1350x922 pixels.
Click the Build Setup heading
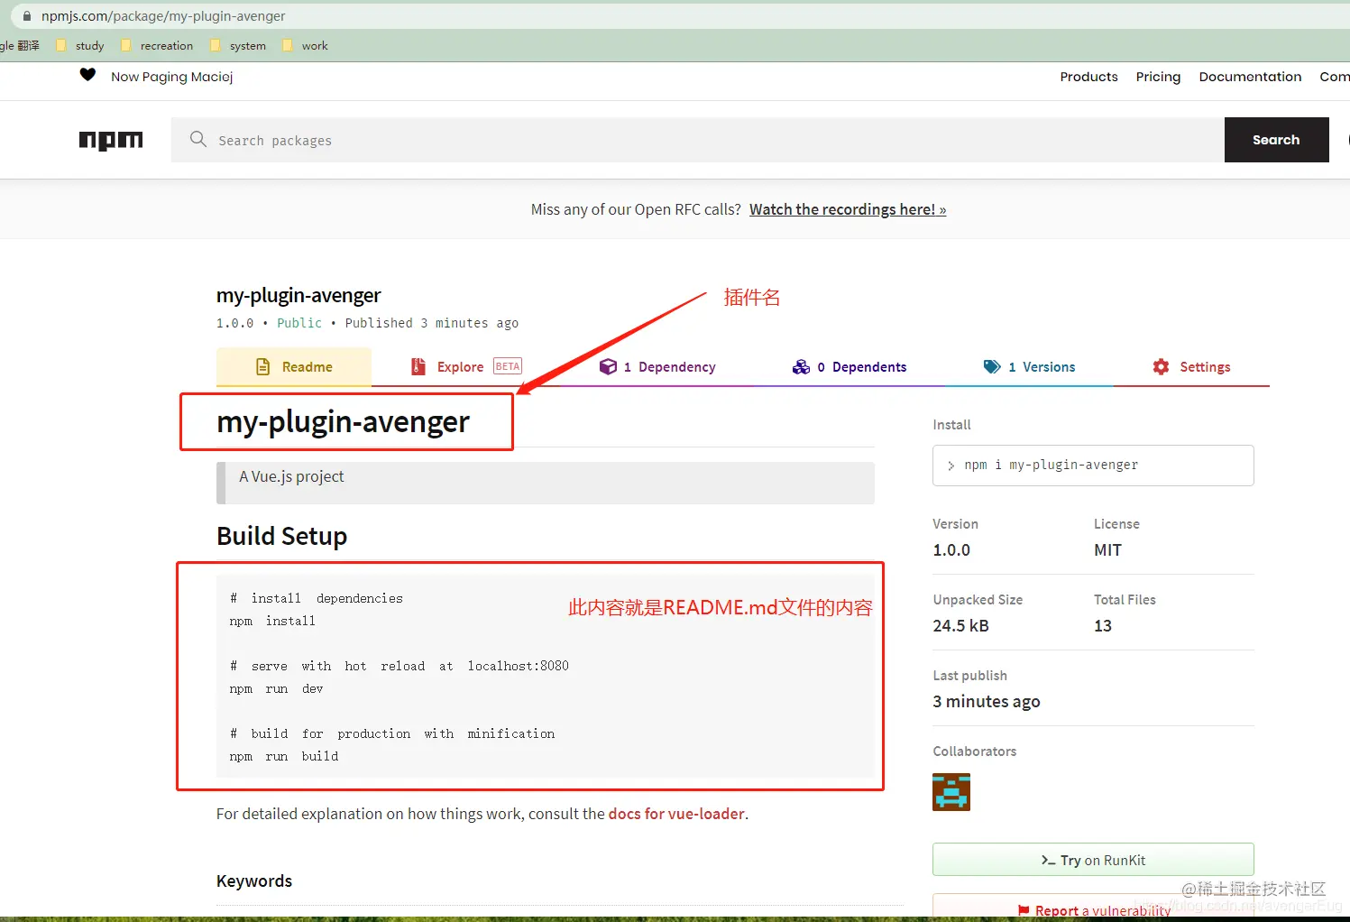[x=281, y=536]
